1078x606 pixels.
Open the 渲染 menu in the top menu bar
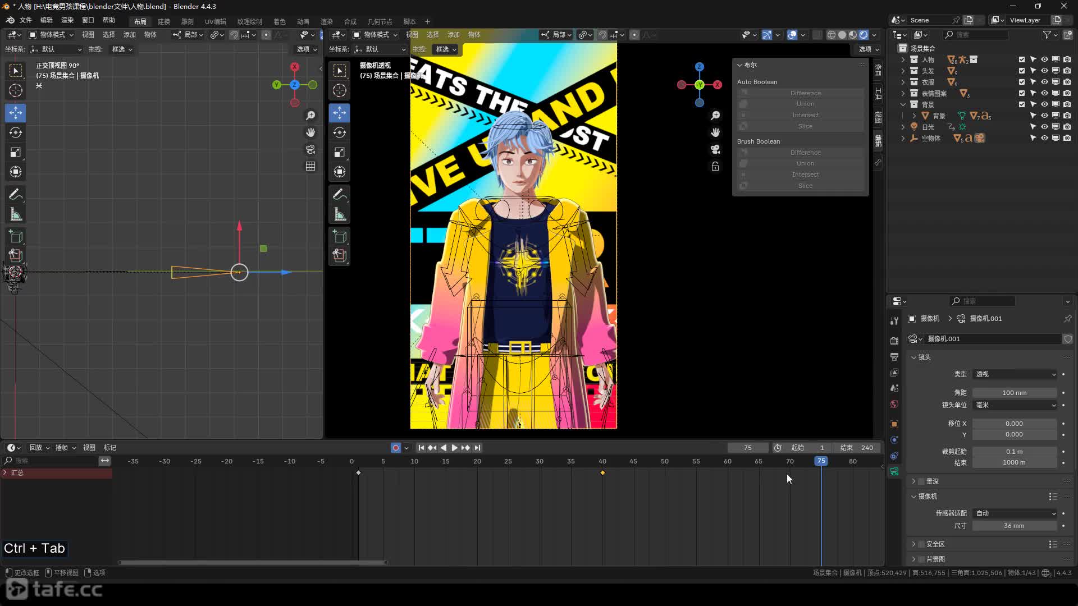pos(67,20)
